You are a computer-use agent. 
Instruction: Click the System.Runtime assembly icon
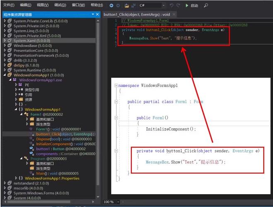(10, 70)
